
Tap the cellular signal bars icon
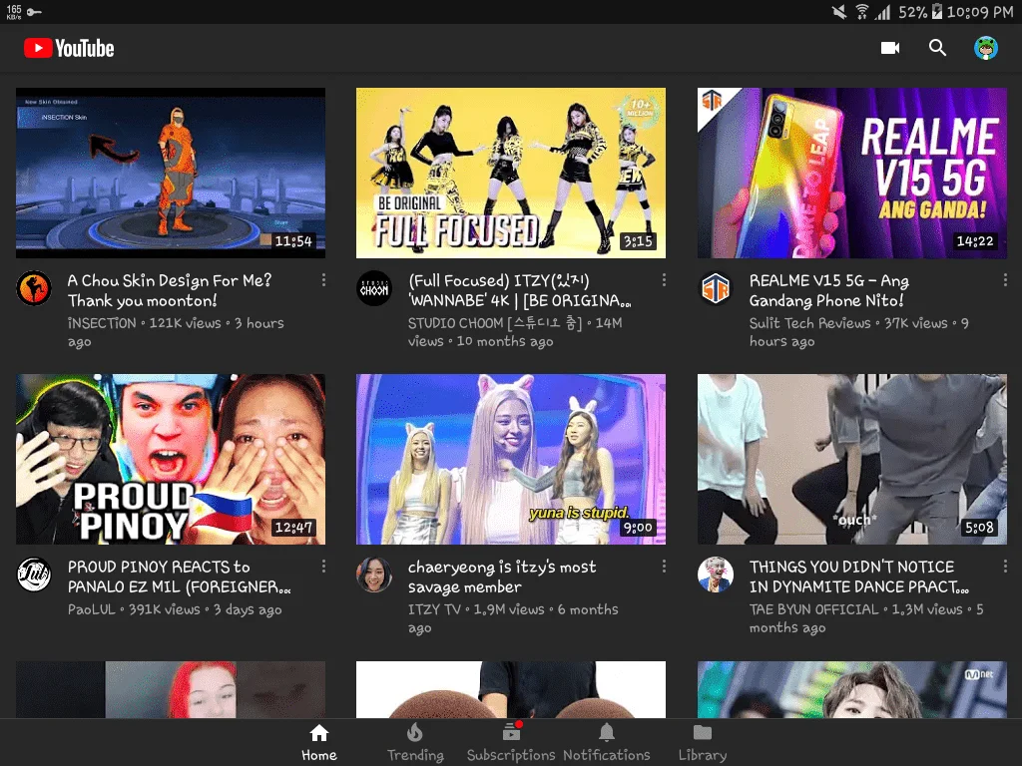coord(882,12)
